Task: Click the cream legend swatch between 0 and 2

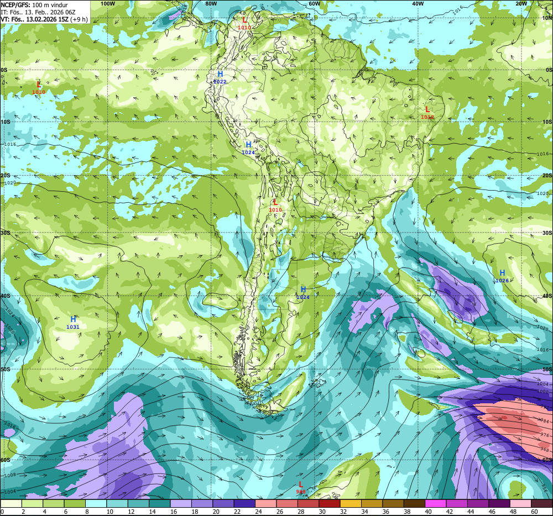Action: (11, 504)
